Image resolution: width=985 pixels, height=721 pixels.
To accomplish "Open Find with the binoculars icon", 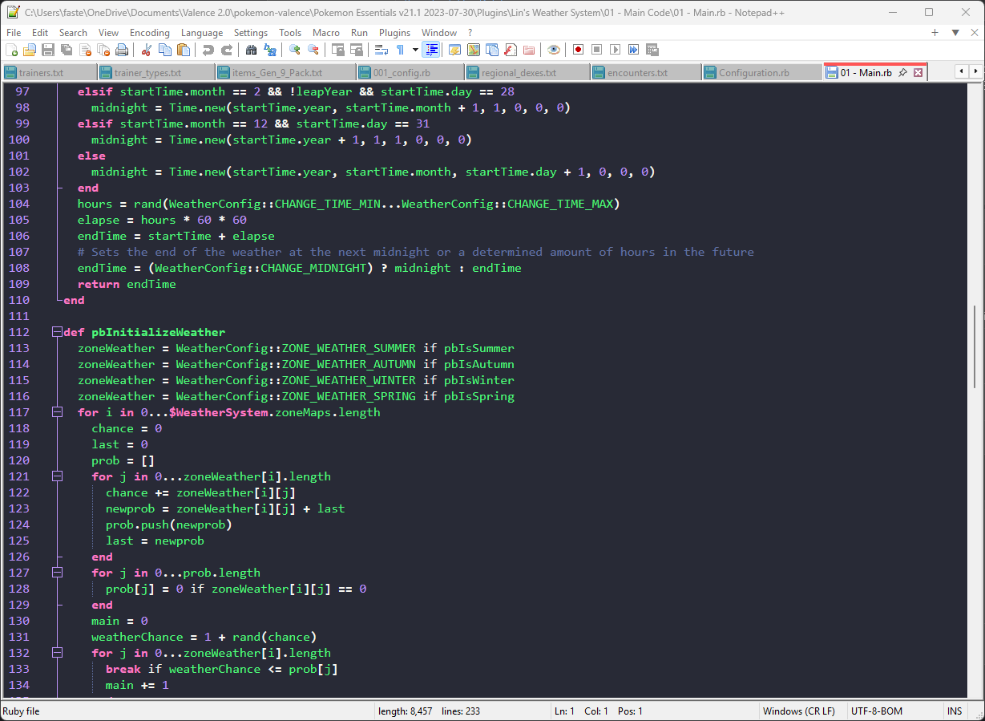I will click(251, 50).
